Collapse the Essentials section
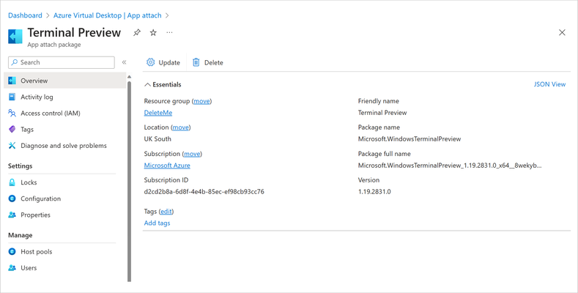Image resolution: width=578 pixels, height=293 pixels. tap(147, 85)
